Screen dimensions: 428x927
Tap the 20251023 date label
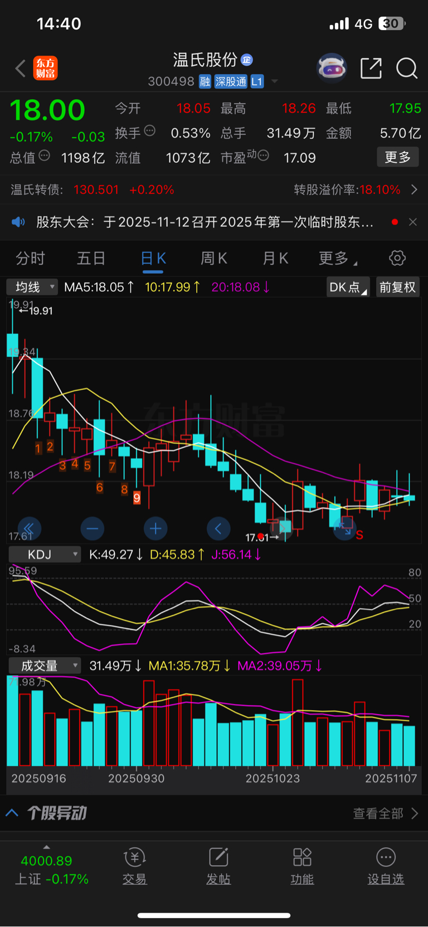(x=273, y=778)
